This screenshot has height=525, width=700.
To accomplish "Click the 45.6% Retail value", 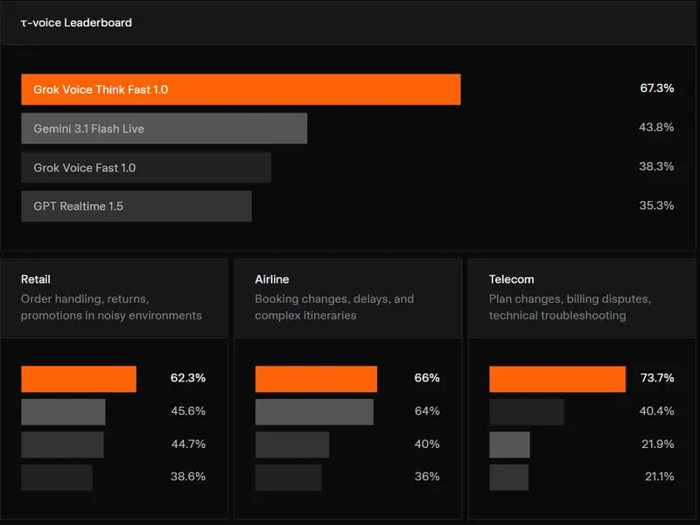I will point(188,410).
